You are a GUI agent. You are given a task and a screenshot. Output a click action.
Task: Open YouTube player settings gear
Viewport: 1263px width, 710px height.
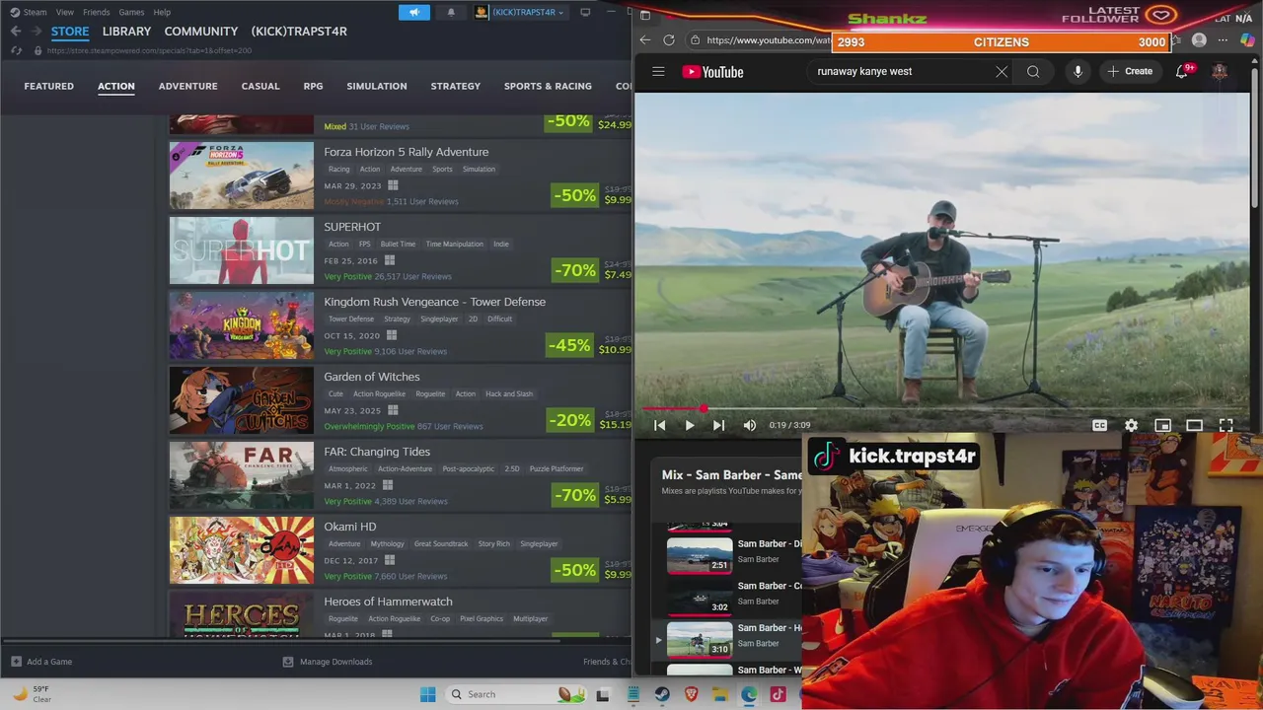(1131, 425)
